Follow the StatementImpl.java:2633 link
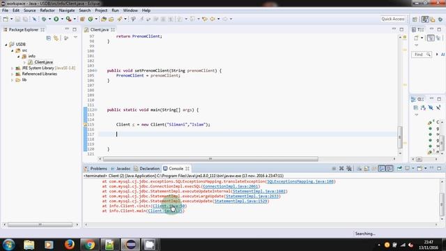The width and height of the screenshot is (446, 251). click(x=252, y=196)
